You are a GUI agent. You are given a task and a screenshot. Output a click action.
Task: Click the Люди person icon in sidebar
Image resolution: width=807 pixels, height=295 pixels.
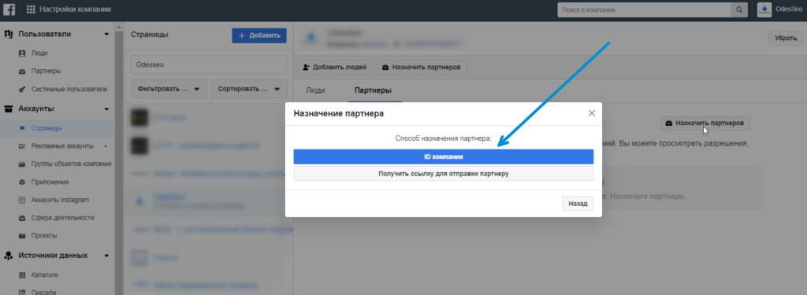(21, 53)
